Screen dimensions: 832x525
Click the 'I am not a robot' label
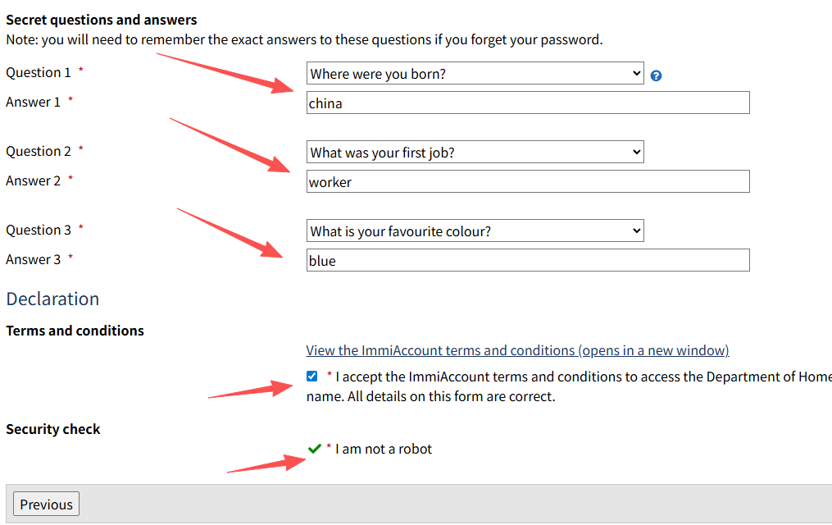tap(384, 449)
